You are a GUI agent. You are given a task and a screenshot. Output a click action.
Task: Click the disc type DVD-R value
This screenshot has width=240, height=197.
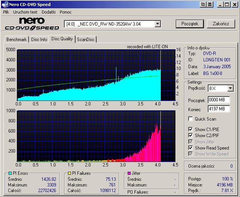point(209,53)
